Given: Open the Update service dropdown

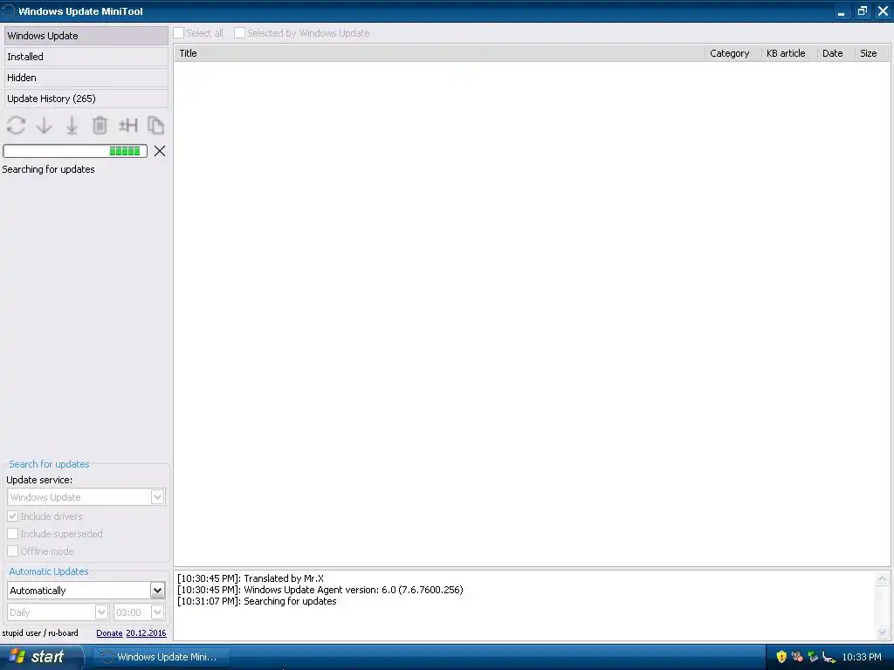Looking at the screenshot, I should point(157,496).
